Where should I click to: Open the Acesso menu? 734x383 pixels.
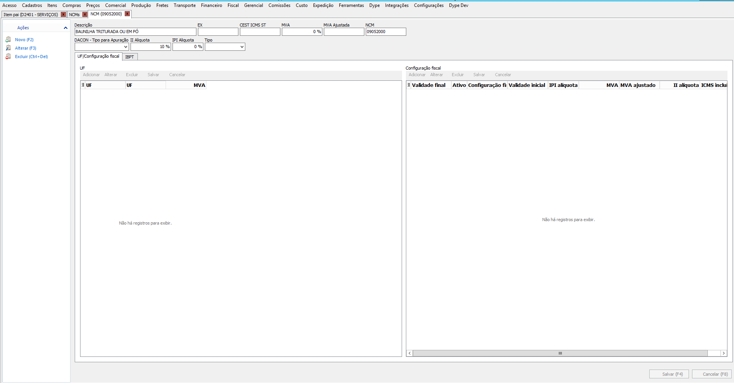click(10, 5)
